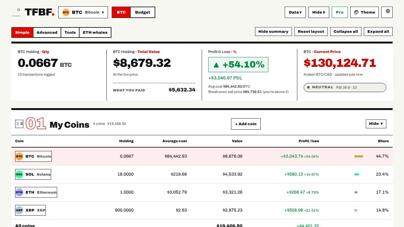Select the Simple tab

pyautogui.click(x=22, y=32)
